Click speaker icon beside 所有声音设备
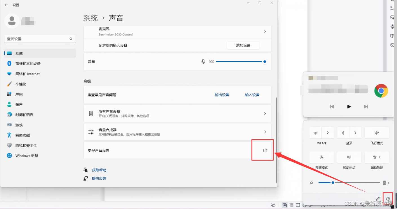This screenshot has height=209, width=397. 91,114
